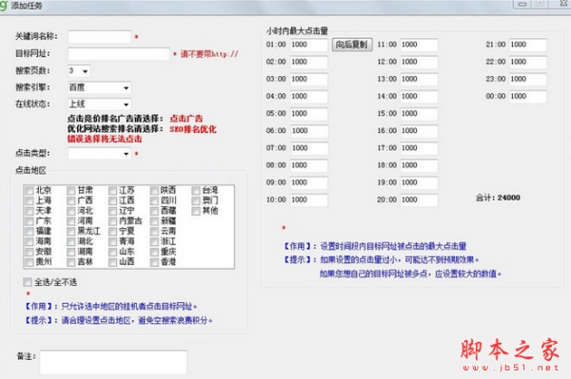Image resolution: width=571 pixels, height=379 pixels.
Task: Click the 01:00 max clicks field
Action: coord(308,45)
